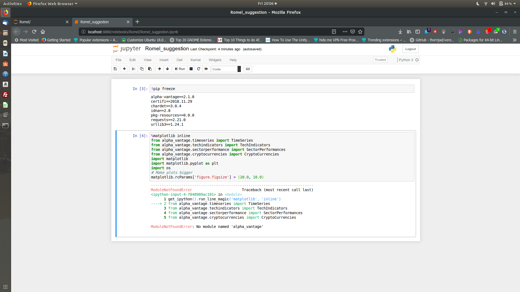Image resolution: width=520 pixels, height=292 pixels.
Task: Interrupt the kernel with the stop icon
Action: pos(191,69)
